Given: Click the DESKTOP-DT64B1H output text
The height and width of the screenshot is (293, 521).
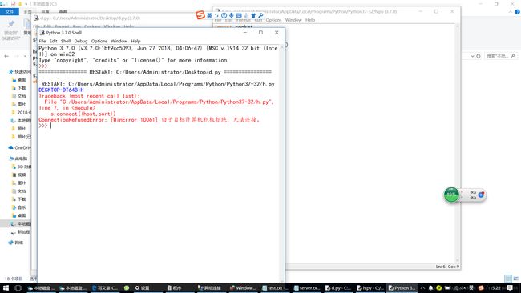Looking at the screenshot, I should (x=61, y=90).
